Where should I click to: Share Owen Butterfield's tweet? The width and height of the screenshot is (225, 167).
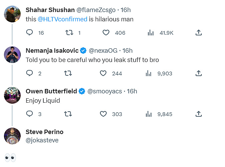(198, 114)
